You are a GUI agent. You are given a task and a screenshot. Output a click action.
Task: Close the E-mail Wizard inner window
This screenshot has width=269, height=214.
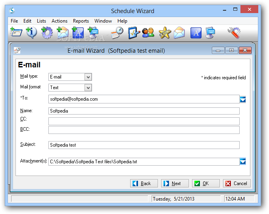245,50
